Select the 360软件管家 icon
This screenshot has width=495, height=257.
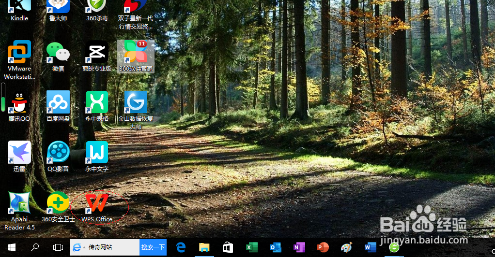[x=136, y=57]
